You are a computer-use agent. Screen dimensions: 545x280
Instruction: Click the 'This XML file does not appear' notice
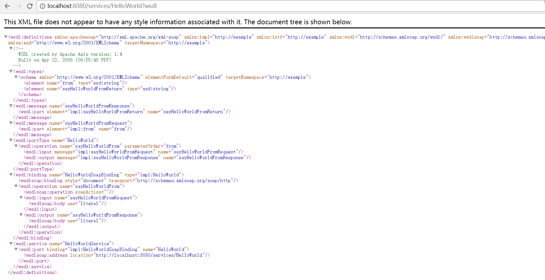(178, 22)
